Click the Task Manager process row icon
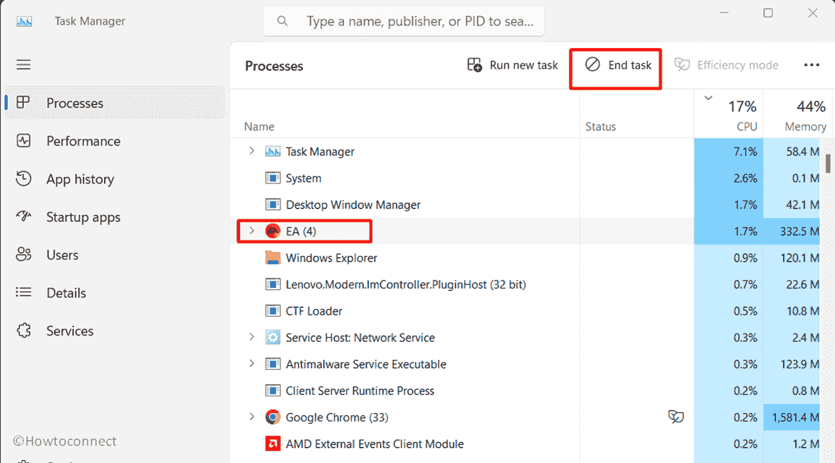This screenshot has height=463, width=835. [273, 151]
